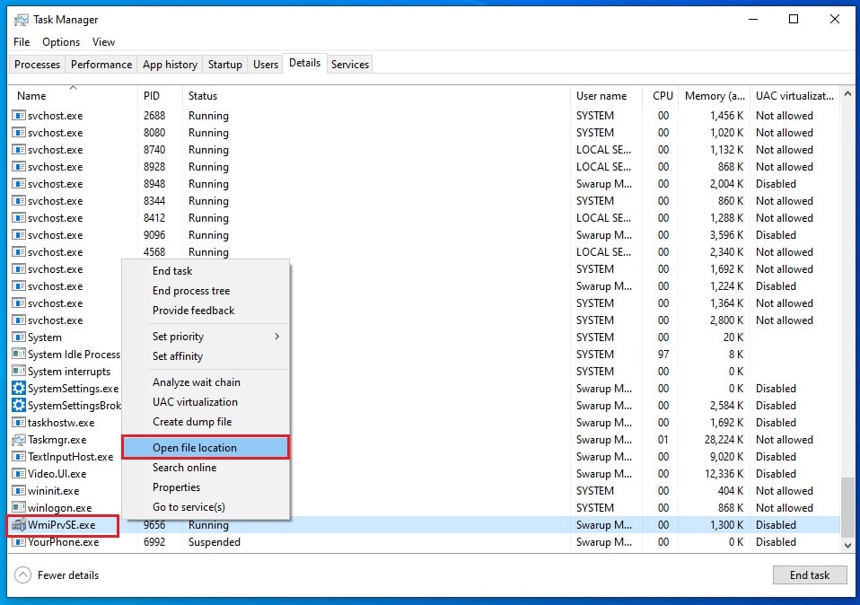Image resolution: width=860 pixels, height=605 pixels.
Task: Switch to the Startup tab
Action: (x=224, y=64)
